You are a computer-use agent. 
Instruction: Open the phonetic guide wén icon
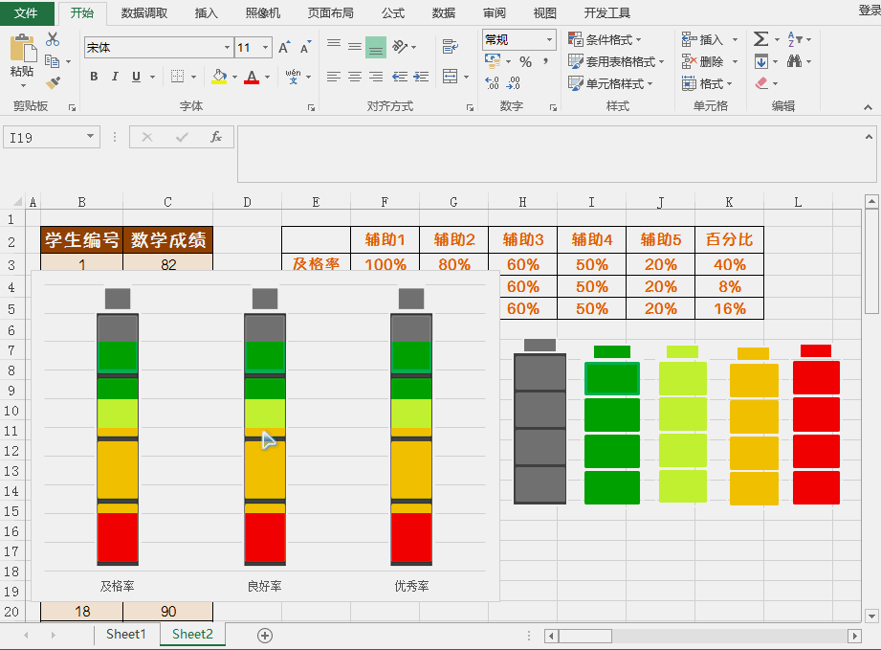coord(293,76)
